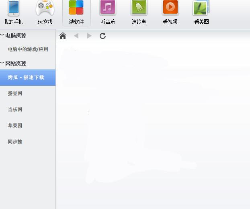Open 蚕豆网 from the sidebar
Image resolution: width=250 pixels, height=209 pixels.
coord(15,93)
